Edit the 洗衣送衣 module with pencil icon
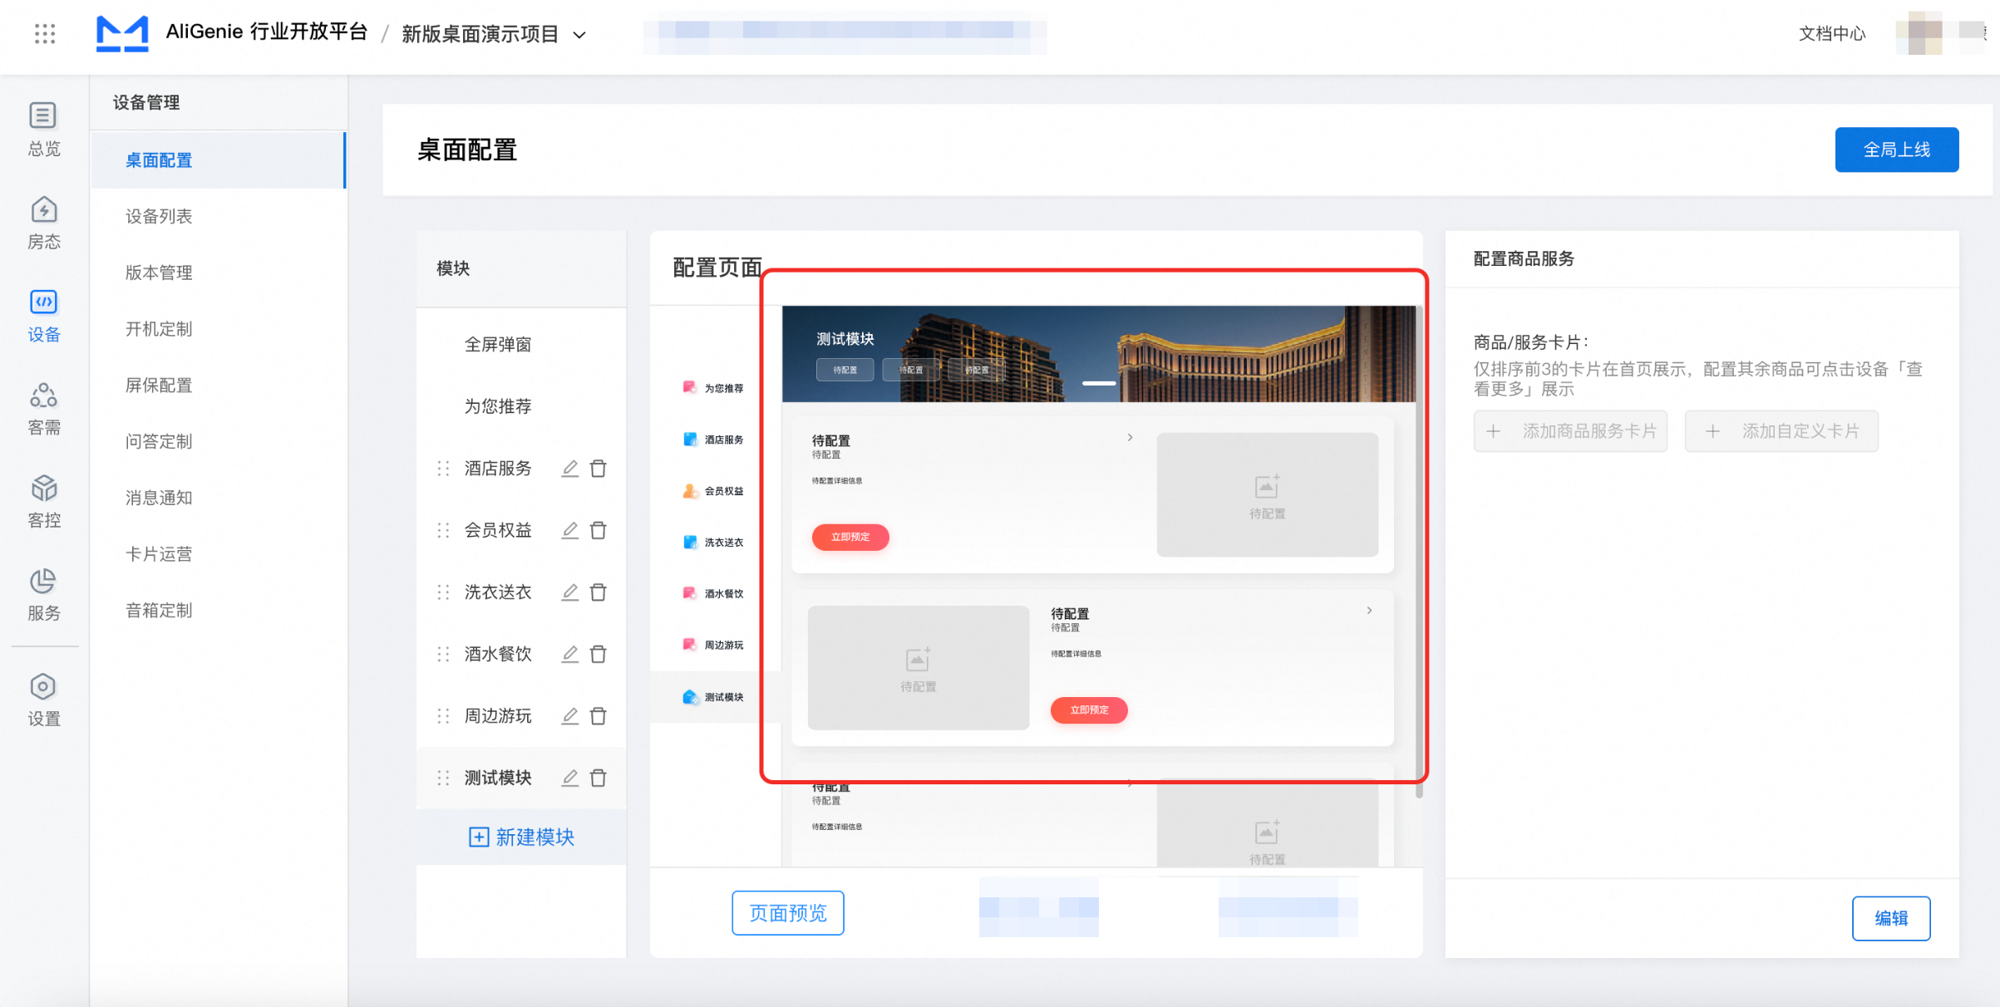The height and width of the screenshot is (1007, 2000). pos(569,592)
